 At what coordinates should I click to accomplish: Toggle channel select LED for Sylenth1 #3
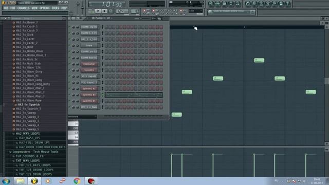pyautogui.click(x=103, y=95)
